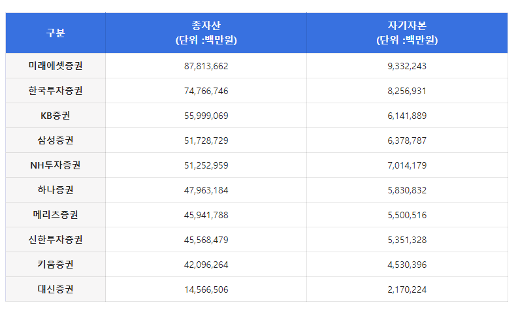
Task: Click equity value 5,351,328
Action: click(407, 240)
